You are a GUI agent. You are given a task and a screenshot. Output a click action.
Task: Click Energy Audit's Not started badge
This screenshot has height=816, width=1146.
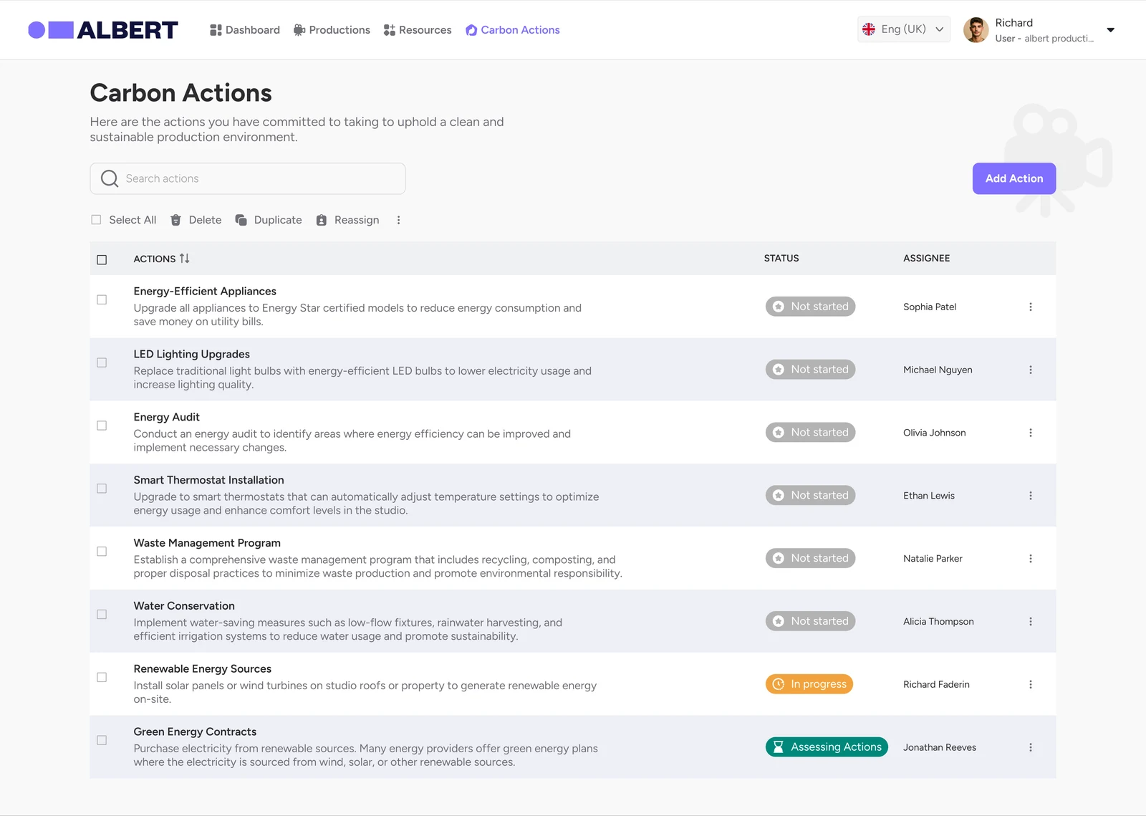click(810, 433)
